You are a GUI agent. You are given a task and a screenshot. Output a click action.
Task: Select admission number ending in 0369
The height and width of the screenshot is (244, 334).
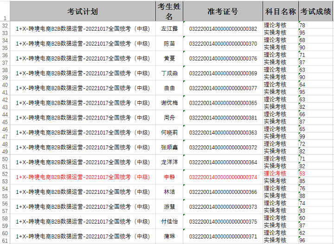(223, 73)
